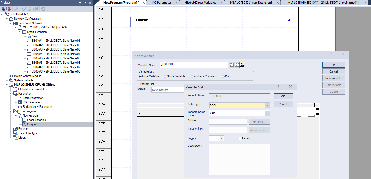
Task: Click Cancel in Select Variable dialog
Action: pyautogui.click(x=334, y=71)
